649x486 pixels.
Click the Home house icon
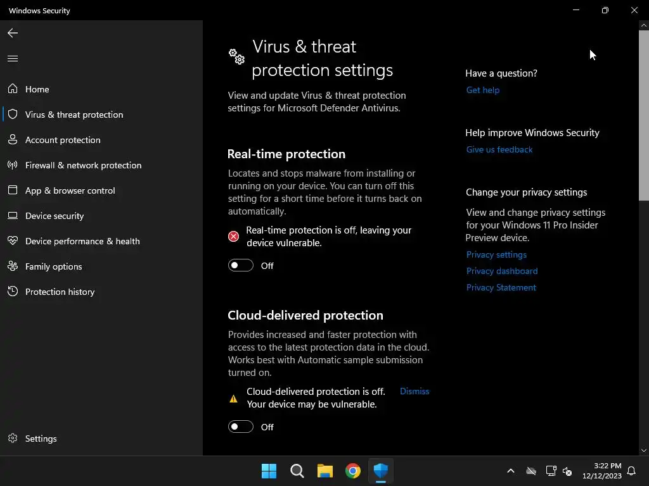[13, 89]
